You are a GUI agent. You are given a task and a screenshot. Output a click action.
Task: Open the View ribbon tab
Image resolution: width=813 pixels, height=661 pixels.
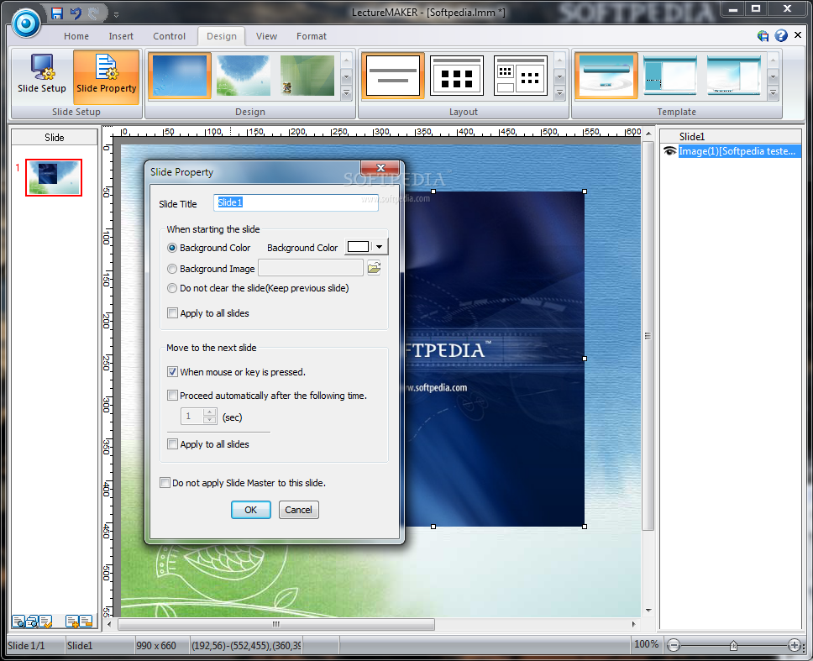pos(266,36)
